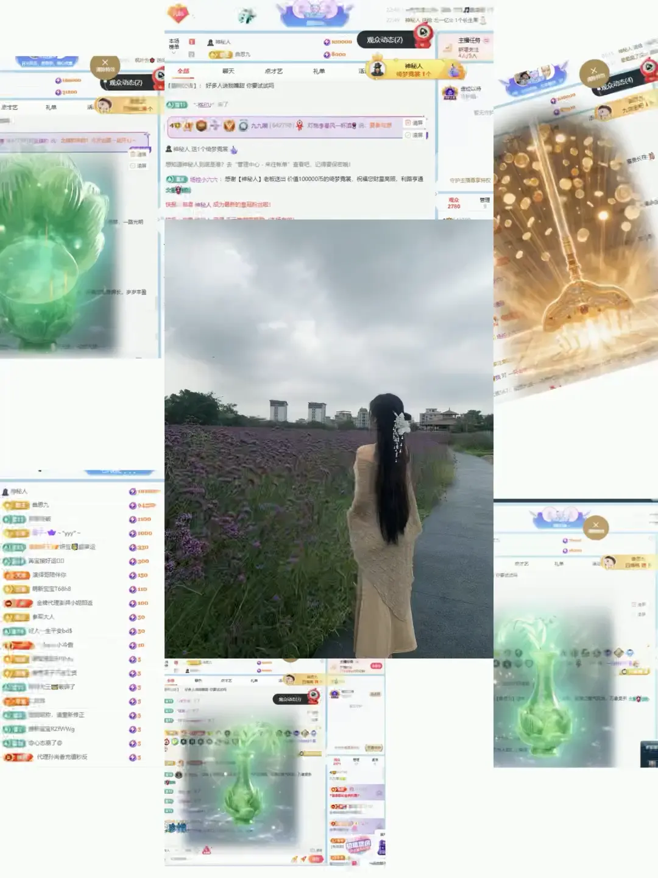Select 漠绎哥陪伴你 row in the ranking list
Image resolution: width=658 pixels, height=878 pixels.
82,576
